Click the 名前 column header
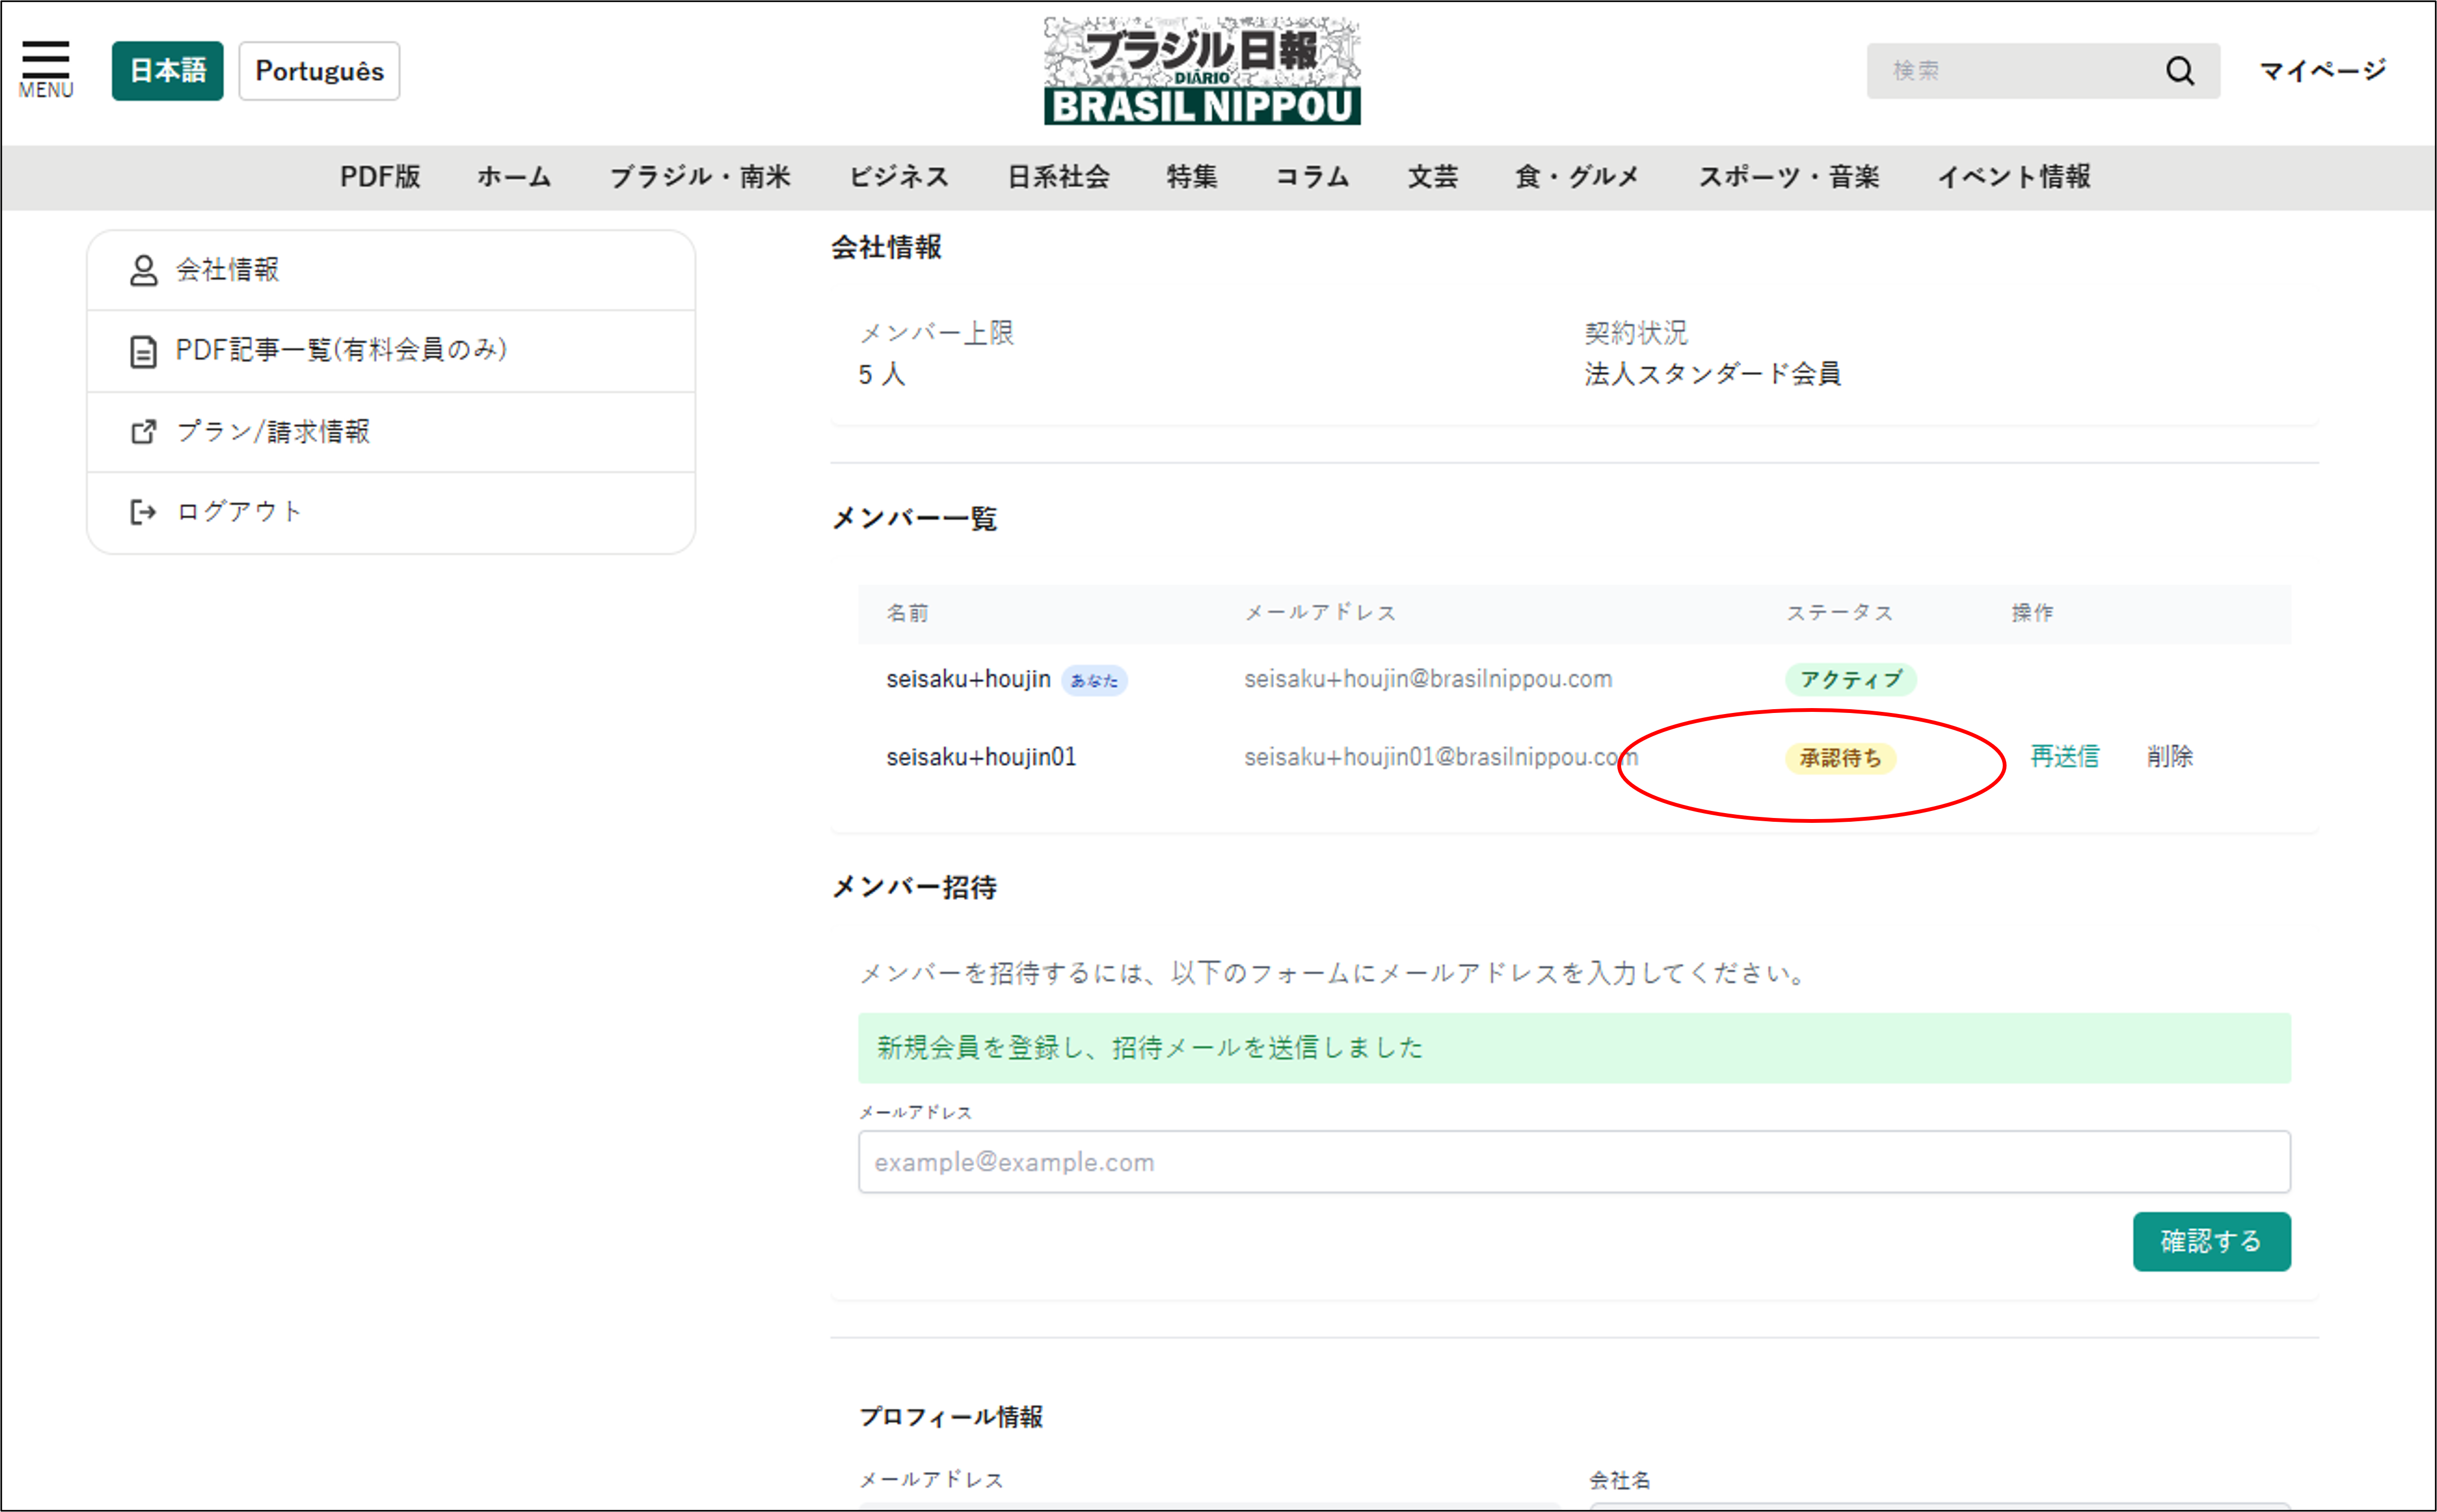This screenshot has width=2437, height=1512. 907,613
